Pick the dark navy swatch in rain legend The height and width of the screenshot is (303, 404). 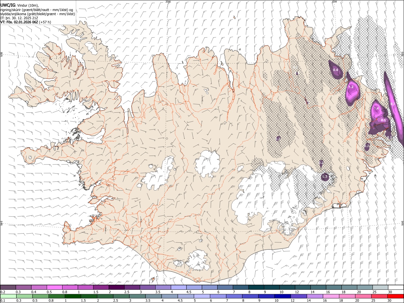pos(282,296)
